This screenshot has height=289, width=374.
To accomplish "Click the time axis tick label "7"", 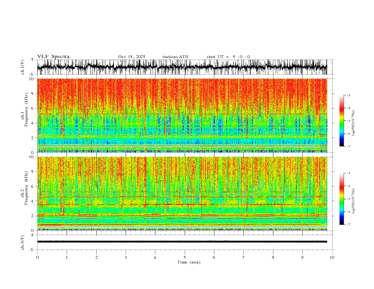I will pyautogui.click(x=243, y=257).
